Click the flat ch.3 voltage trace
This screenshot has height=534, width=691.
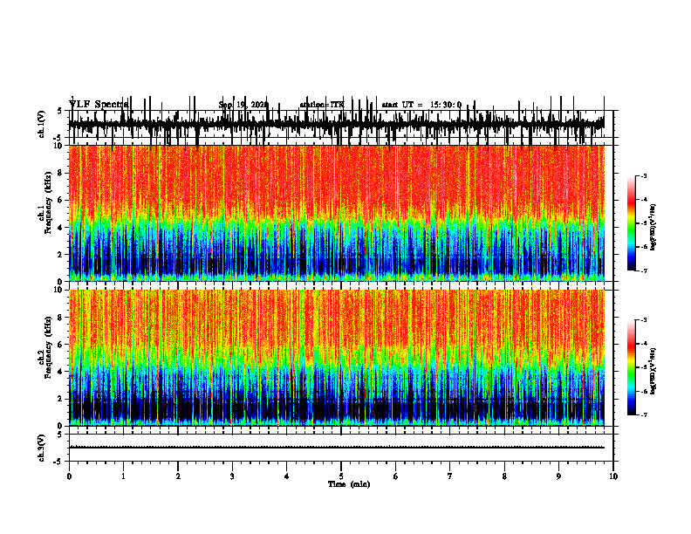336,448
